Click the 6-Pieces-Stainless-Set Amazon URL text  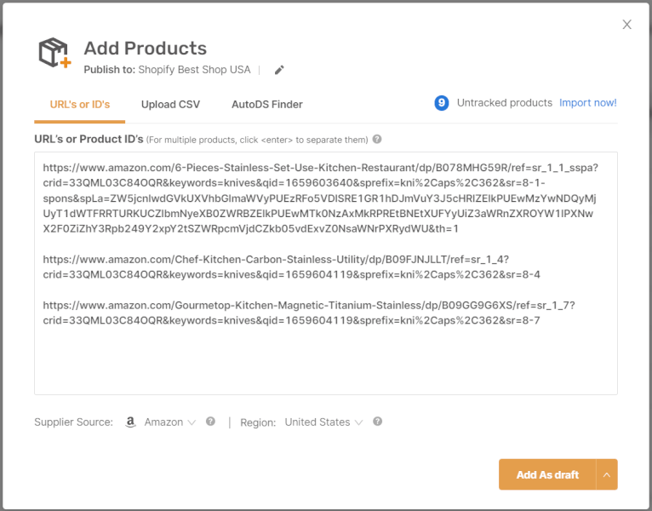(x=320, y=198)
